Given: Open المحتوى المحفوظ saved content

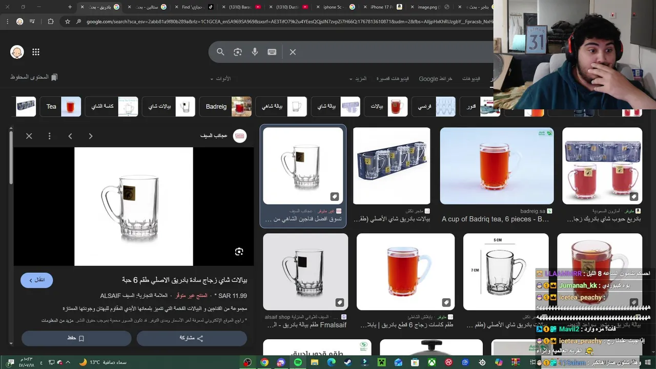Looking at the screenshot, I should click(x=34, y=77).
